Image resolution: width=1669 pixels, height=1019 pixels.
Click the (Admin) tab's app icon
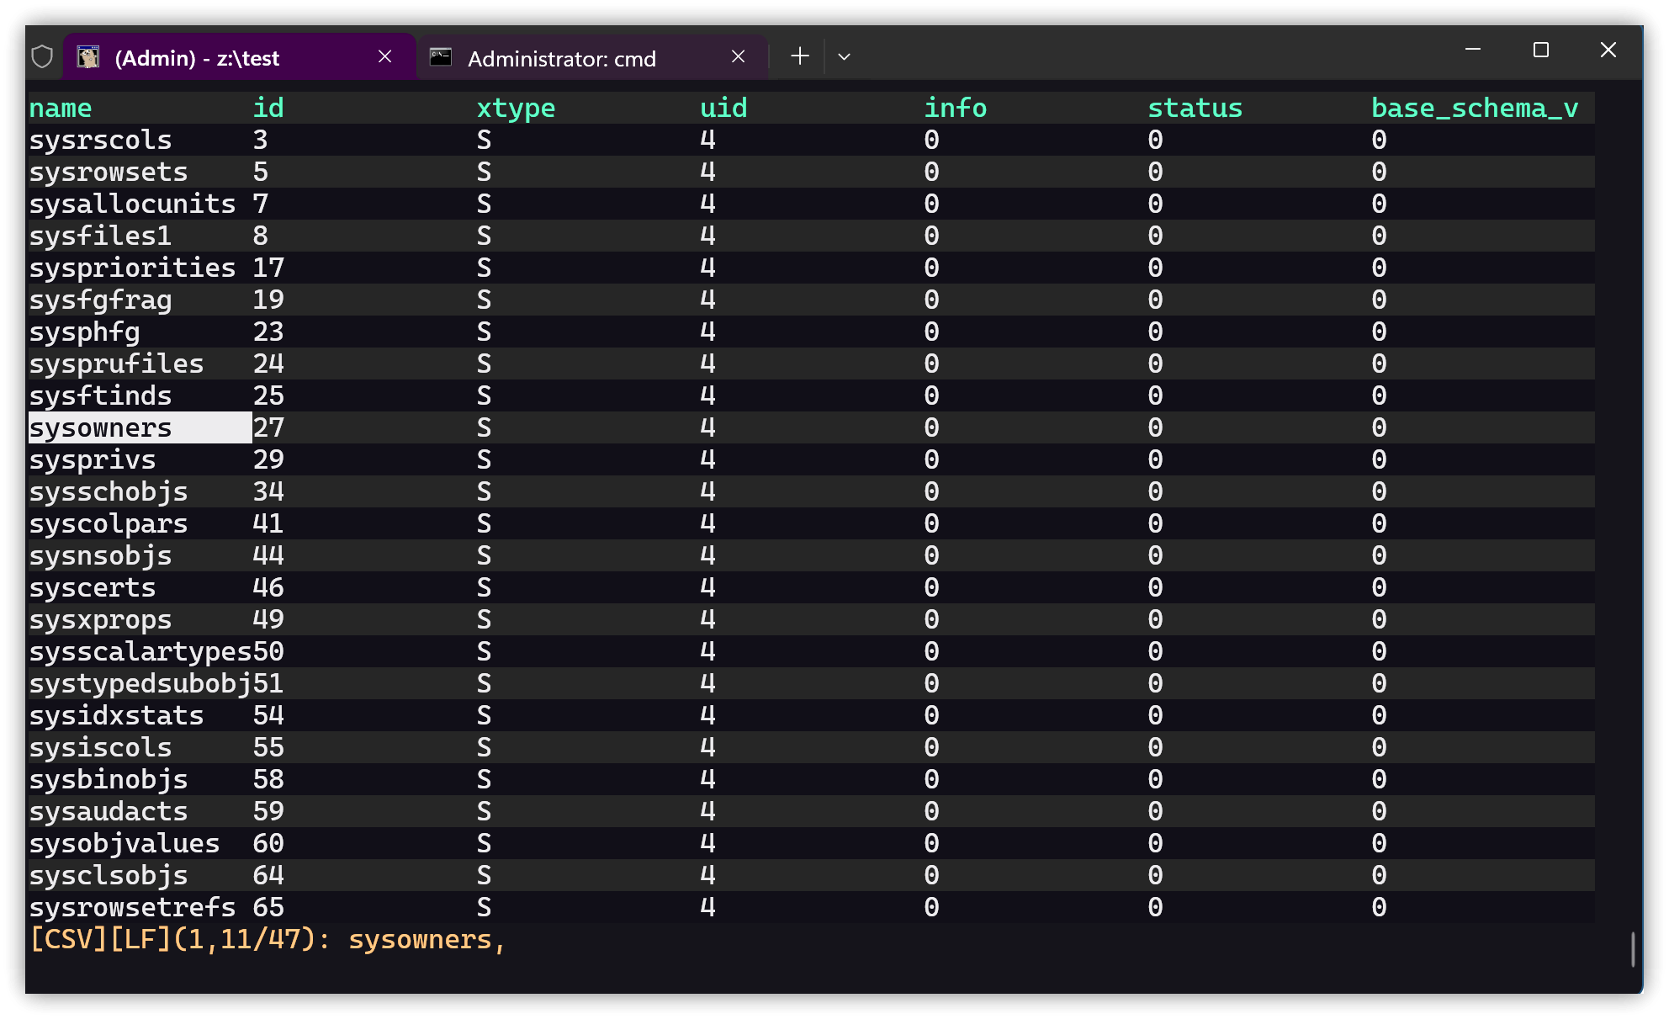click(x=88, y=57)
